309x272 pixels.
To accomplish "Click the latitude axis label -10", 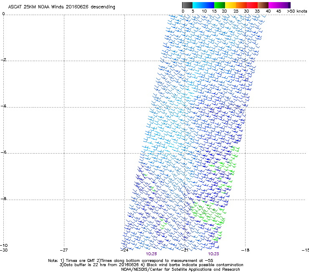I will (x=4, y=245).
